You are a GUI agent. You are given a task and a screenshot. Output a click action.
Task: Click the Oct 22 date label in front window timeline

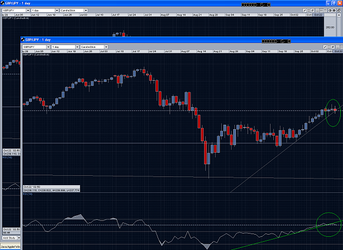click(338, 51)
